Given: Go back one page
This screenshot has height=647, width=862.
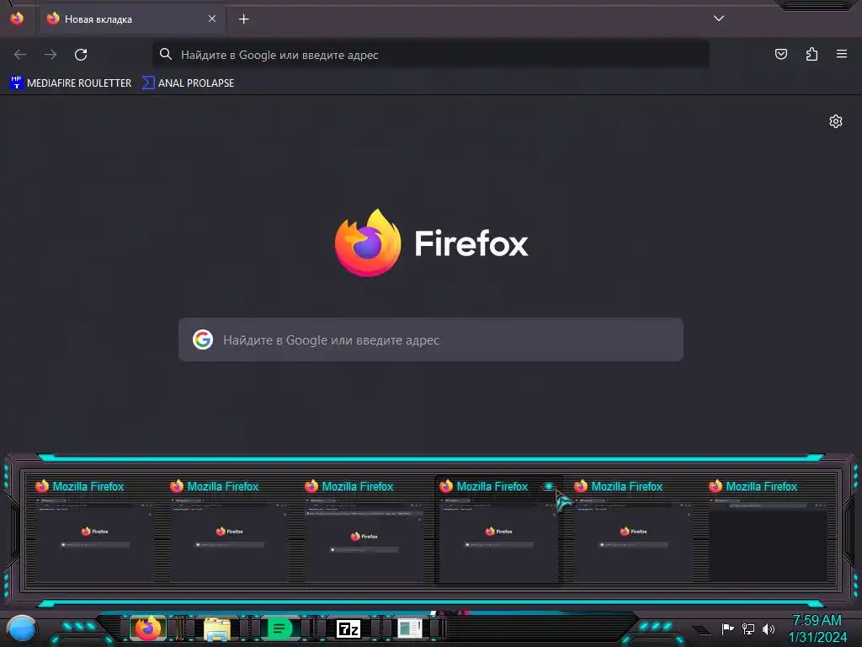Looking at the screenshot, I should pyautogui.click(x=20, y=55).
